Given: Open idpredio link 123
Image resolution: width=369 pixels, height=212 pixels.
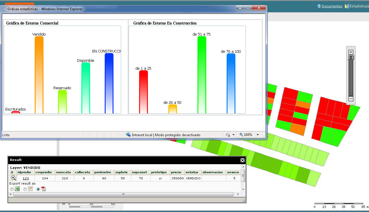Looking at the screenshot, I should (x=26, y=178).
